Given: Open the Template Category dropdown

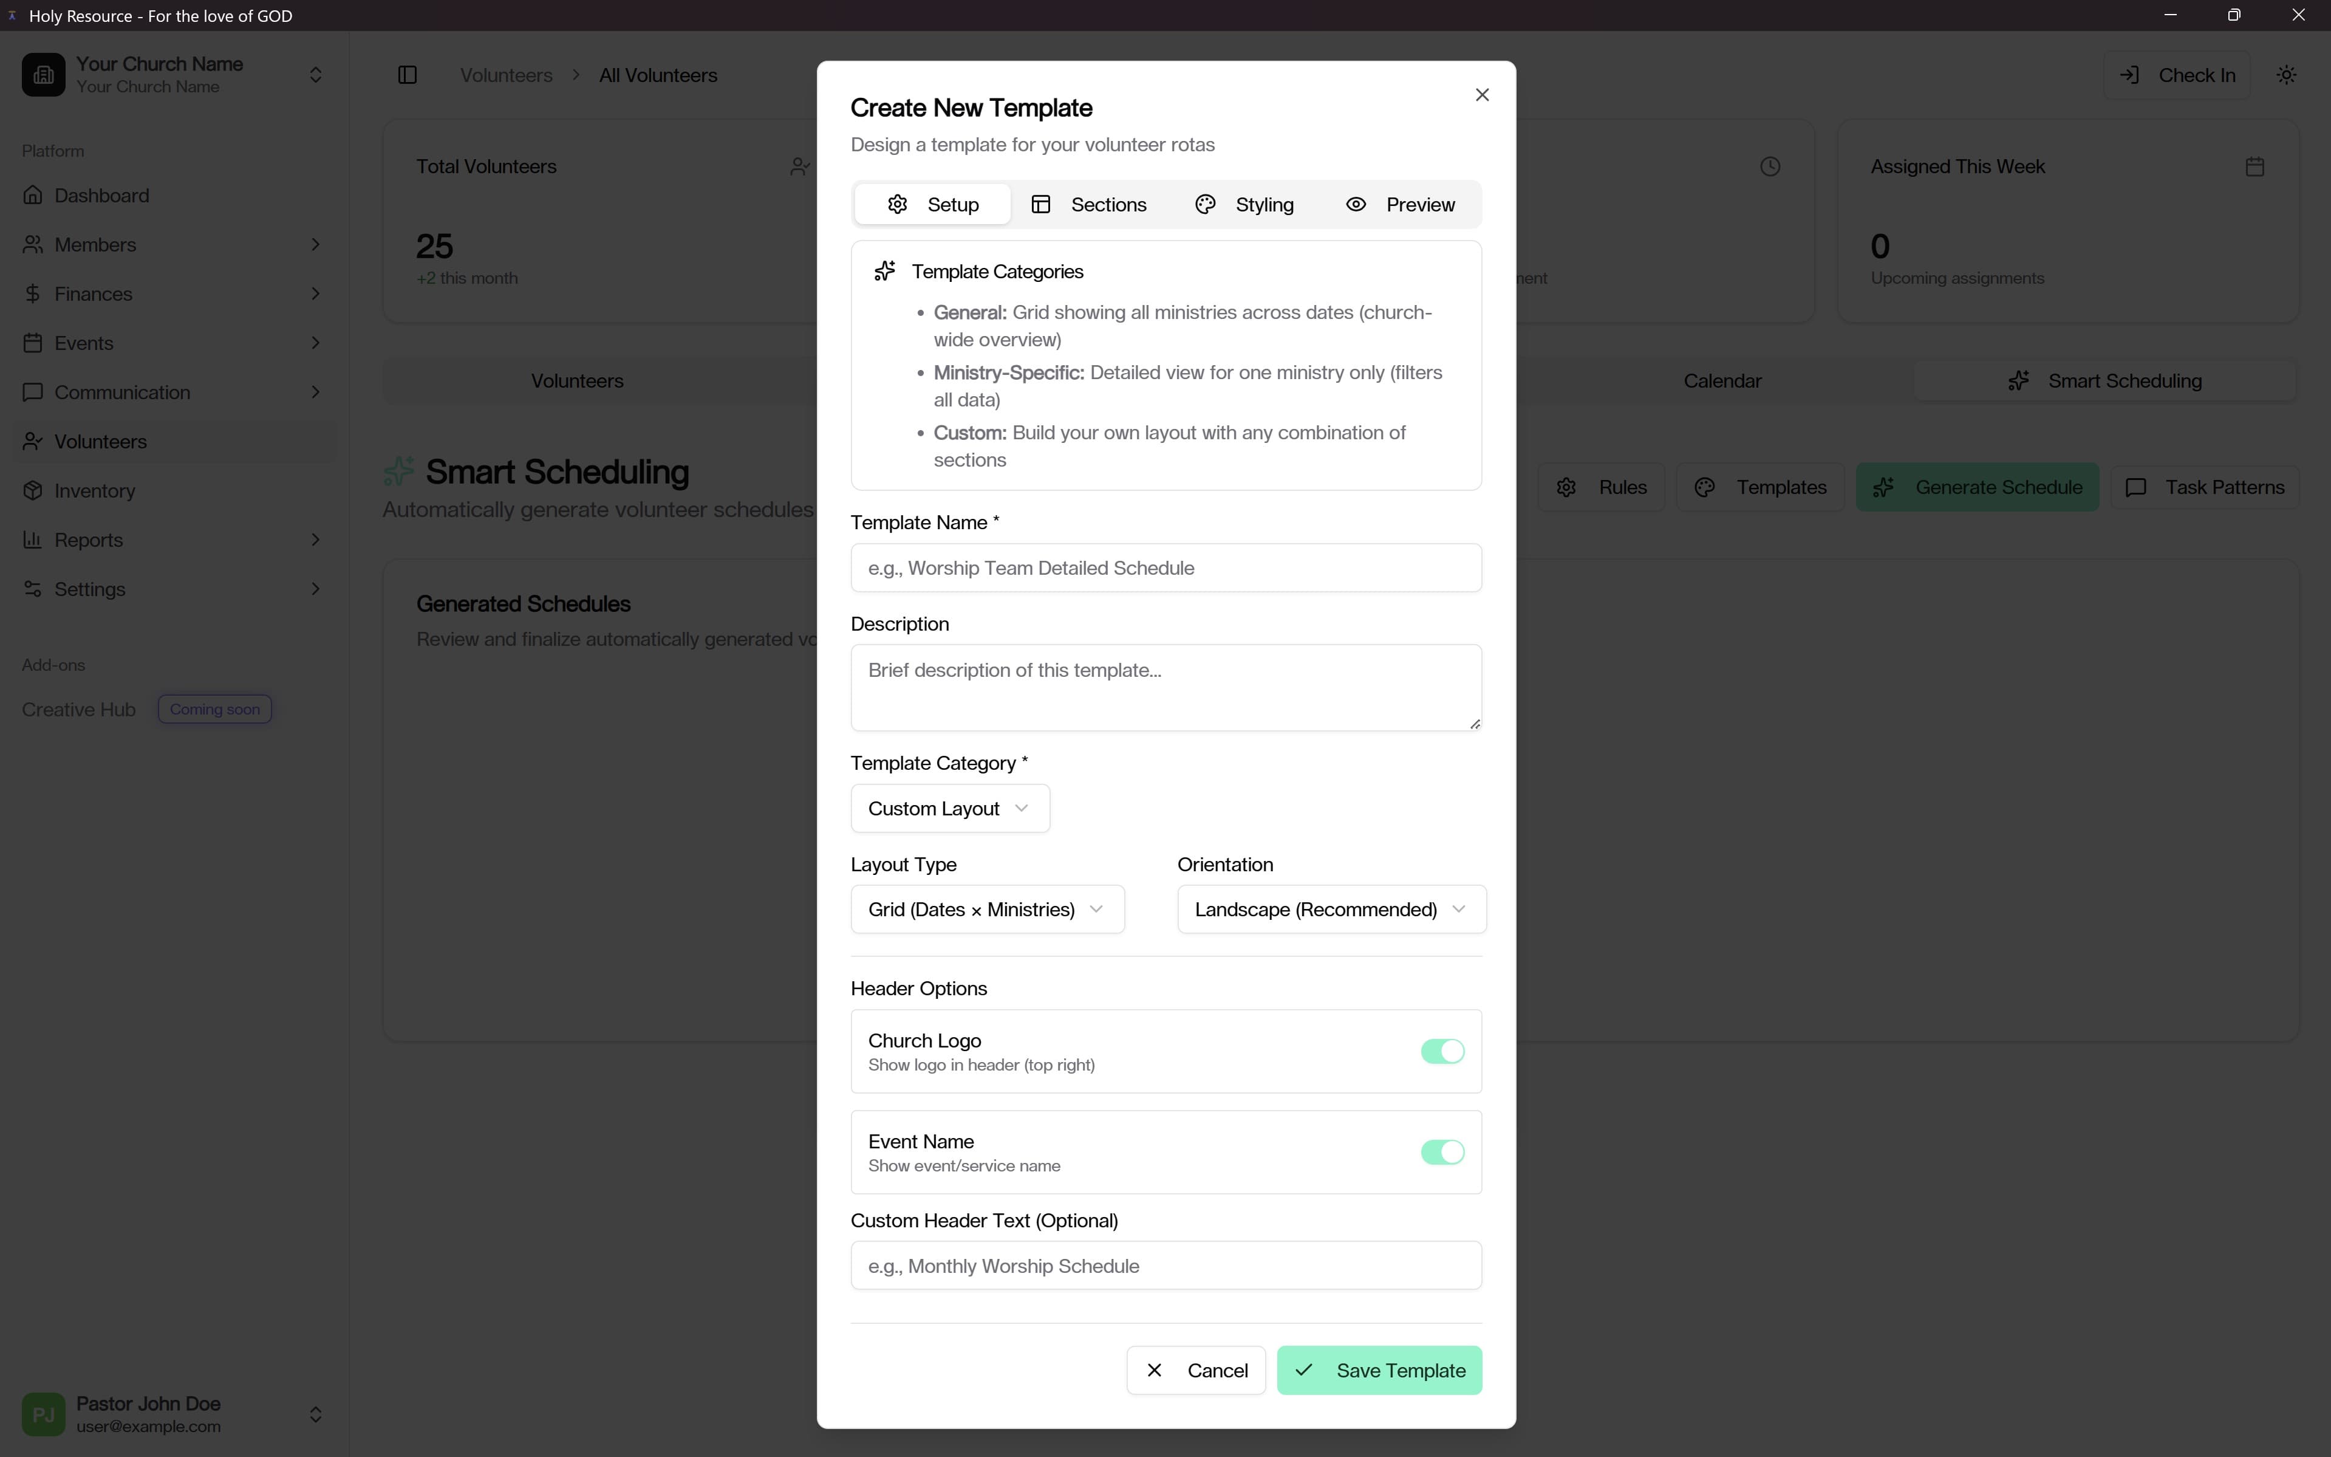Looking at the screenshot, I should point(950,809).
